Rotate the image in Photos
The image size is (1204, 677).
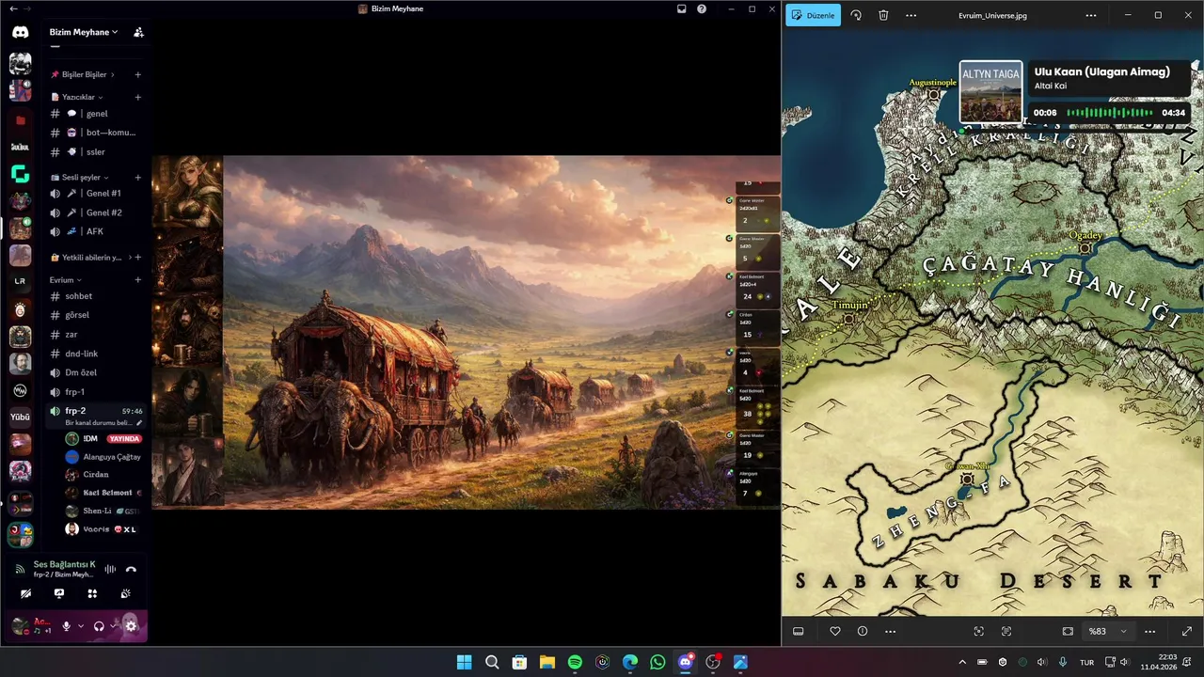click(856, 15)
